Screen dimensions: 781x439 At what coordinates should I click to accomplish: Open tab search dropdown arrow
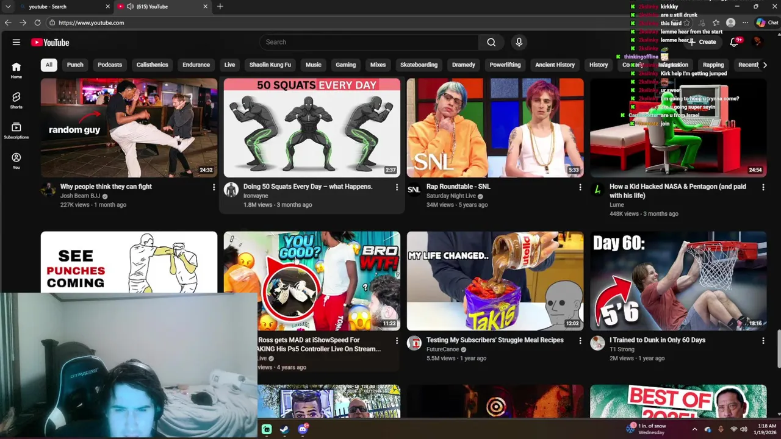(x=8, y=7)
